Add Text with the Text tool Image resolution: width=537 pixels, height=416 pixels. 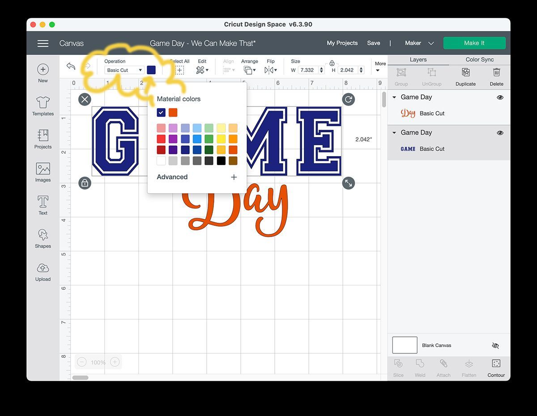[43, 206]
